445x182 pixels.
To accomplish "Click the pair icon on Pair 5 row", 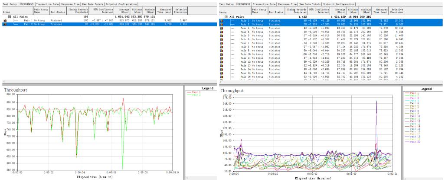I will (x=222, y=35).
